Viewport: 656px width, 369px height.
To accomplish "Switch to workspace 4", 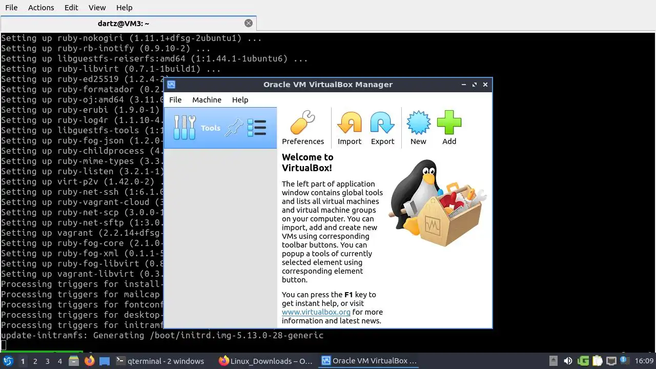I will [x=59, y=361].
